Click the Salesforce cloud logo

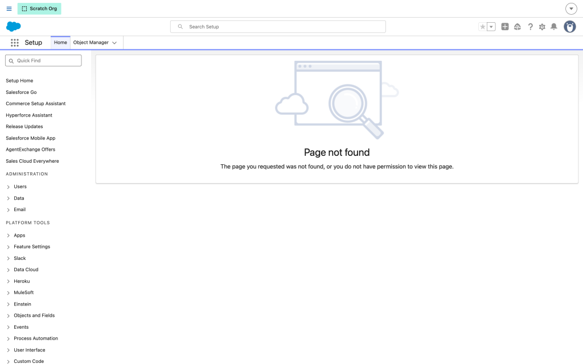[14, 26]
